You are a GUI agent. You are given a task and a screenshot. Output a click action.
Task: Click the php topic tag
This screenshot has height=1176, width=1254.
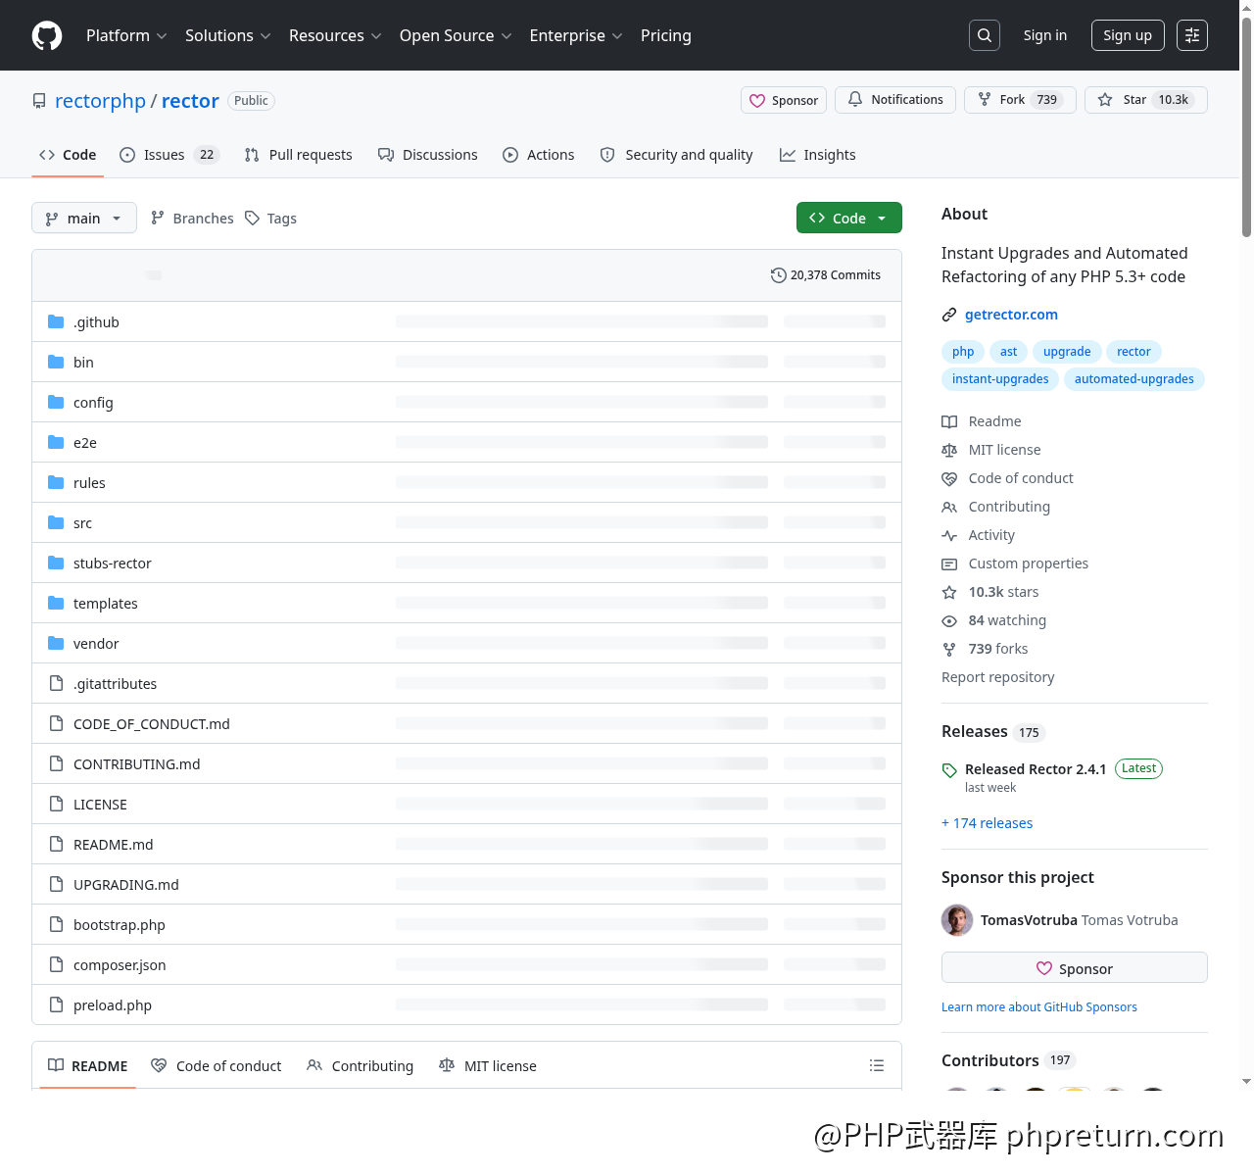click(963, 352)
